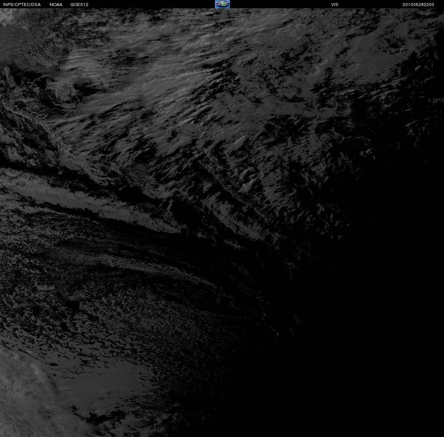Click an empty spot on the black header bar
Viewport: 444px width, 437px height.
283,4
